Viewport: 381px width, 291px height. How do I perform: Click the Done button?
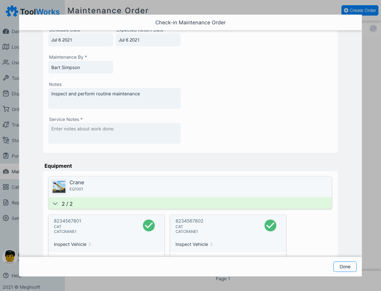click(345, 267)
